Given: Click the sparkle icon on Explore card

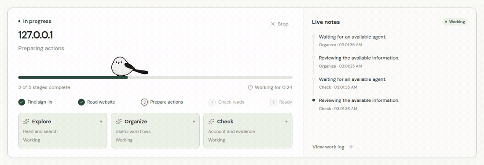Looking at the screenshot, I should [x=26, y=122].
